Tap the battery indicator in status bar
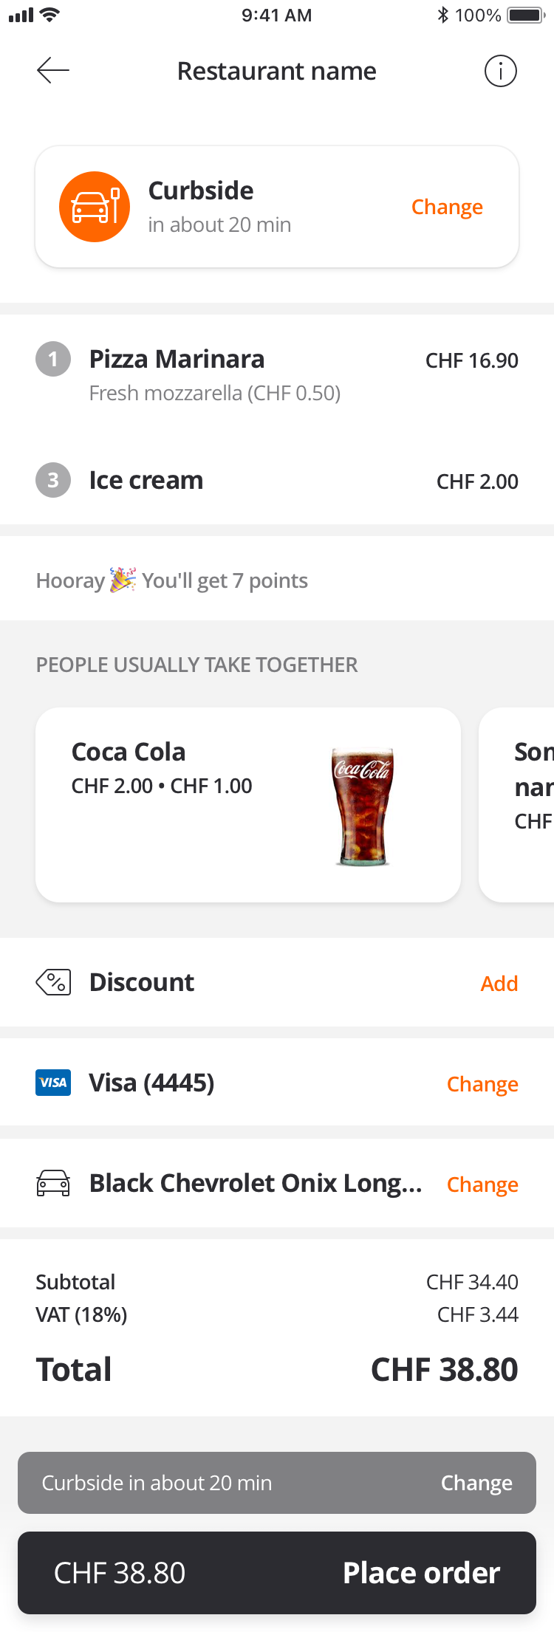Screen dimensions: 554x1632 pyautogui.click(x=526, y=16)
